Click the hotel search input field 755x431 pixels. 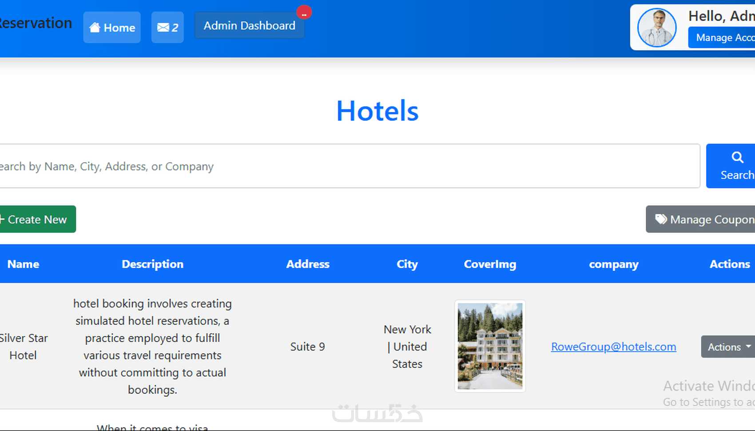tap(350, 166)
